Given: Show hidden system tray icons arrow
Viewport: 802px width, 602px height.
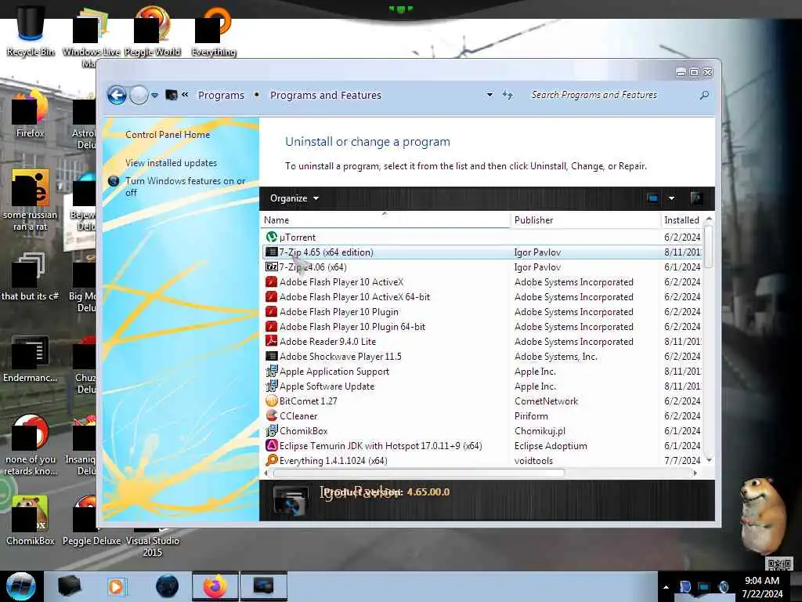Looking at the screenshot, I should tap(666, 587).
